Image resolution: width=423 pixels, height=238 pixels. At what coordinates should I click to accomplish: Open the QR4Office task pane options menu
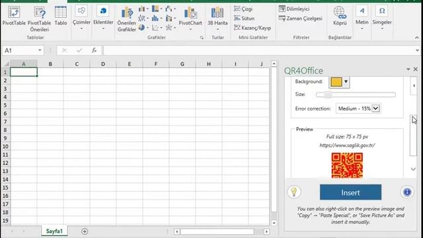[408, 69]
